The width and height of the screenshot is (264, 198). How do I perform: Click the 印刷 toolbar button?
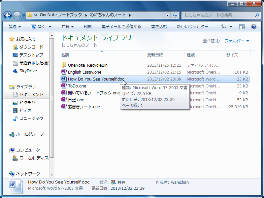(x=87, y=27)
